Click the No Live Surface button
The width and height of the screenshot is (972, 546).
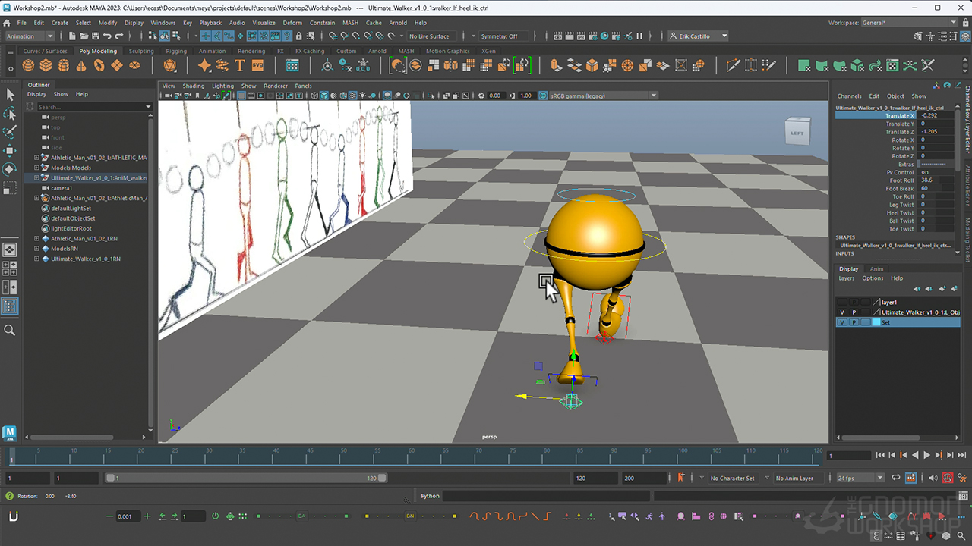click(430, 36)
